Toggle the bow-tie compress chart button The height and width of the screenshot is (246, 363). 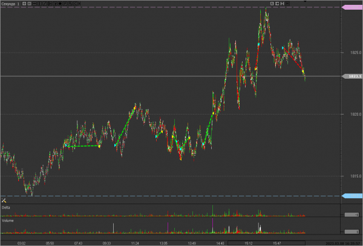(x=282, y=4)
